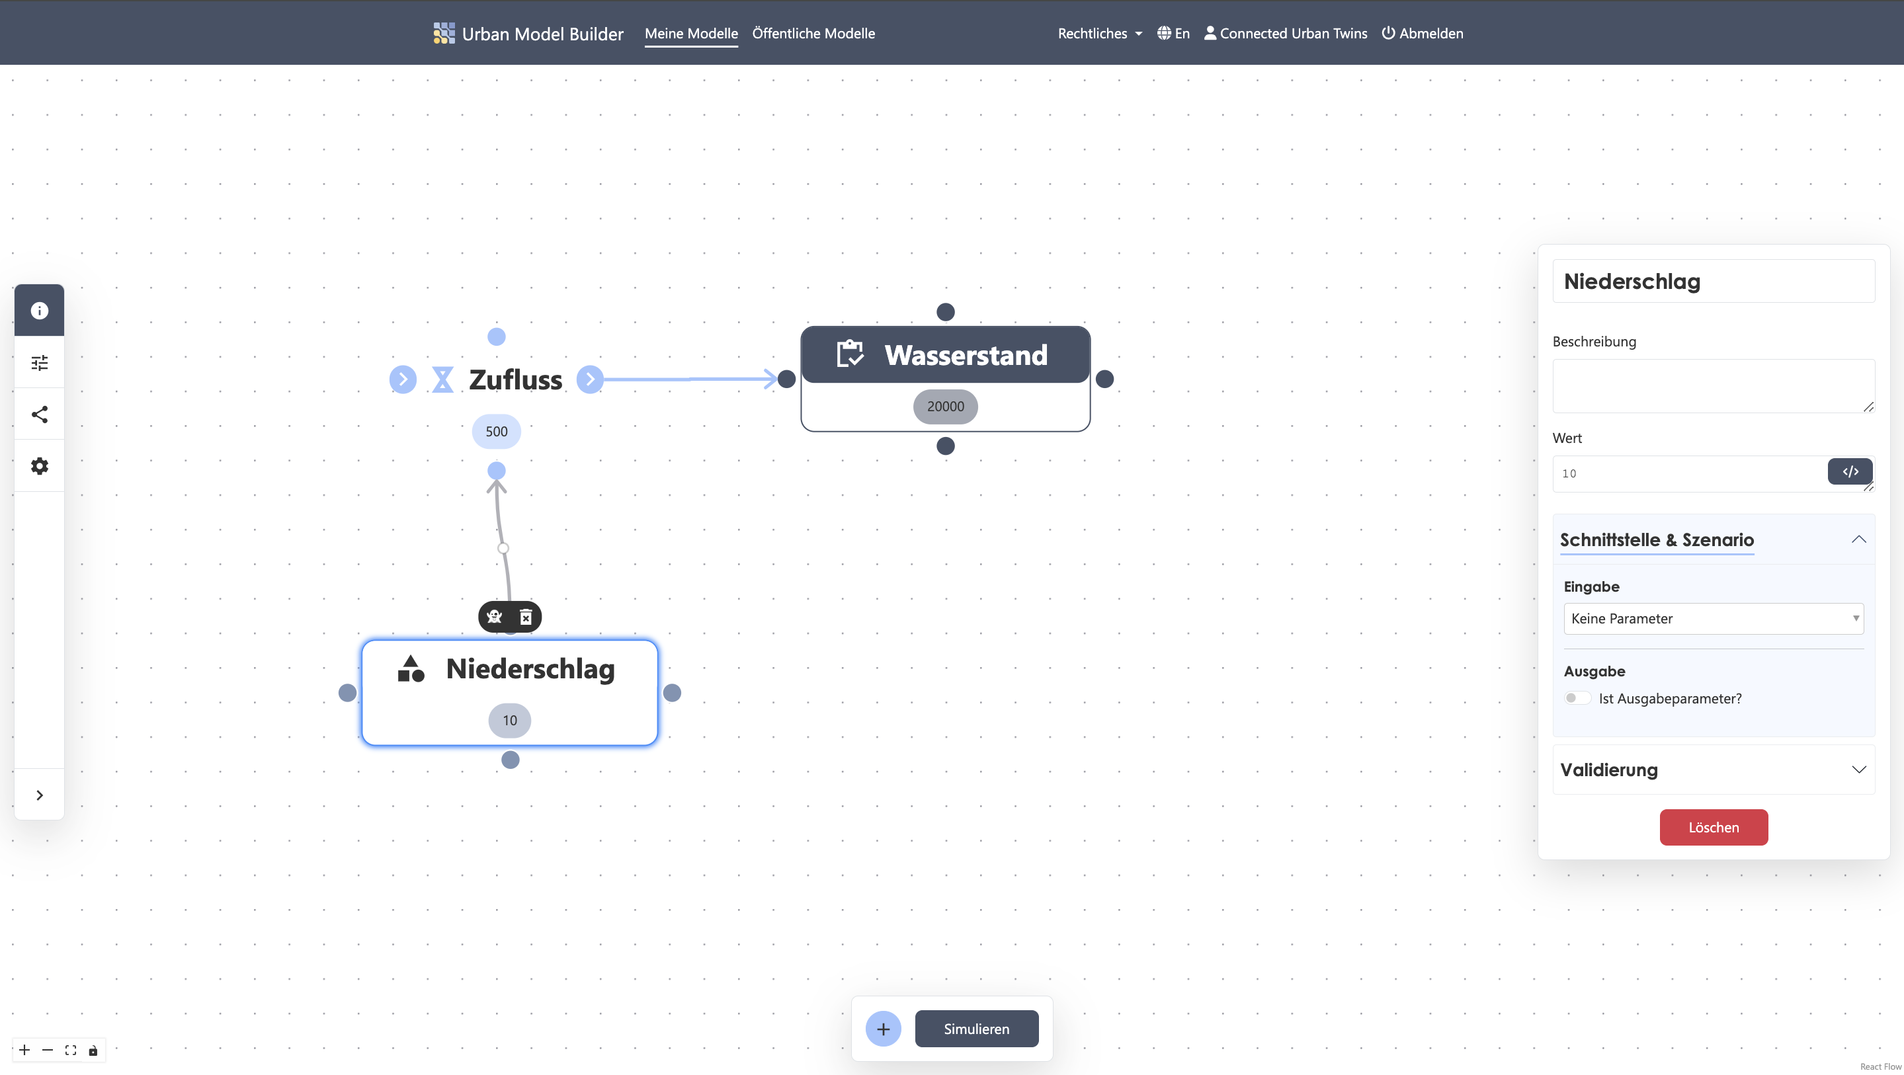Click the red Löschen button
The height and width of the screenshot is (1075, 1904).
pos(1714,827)
